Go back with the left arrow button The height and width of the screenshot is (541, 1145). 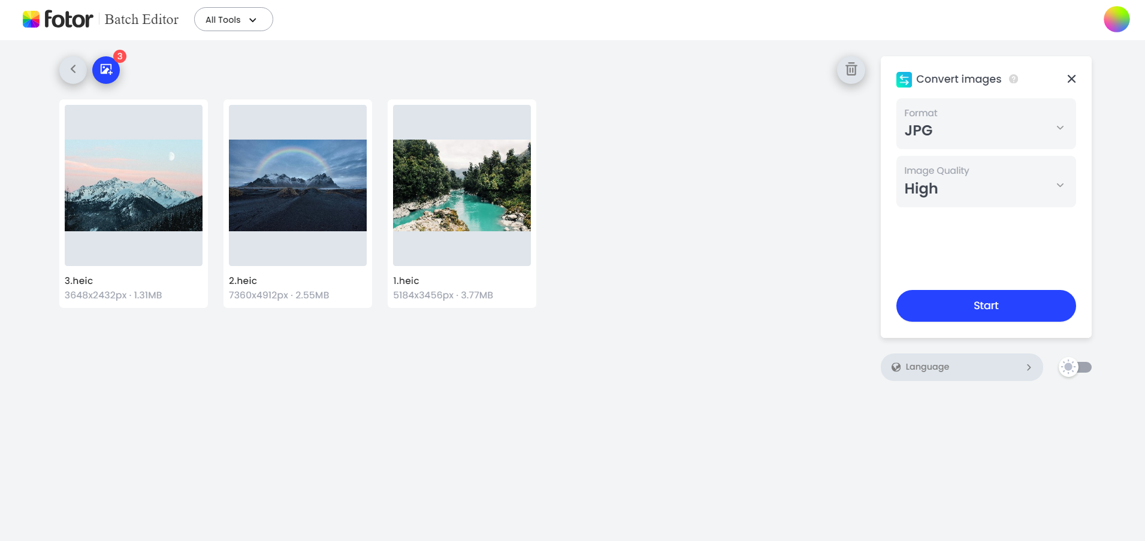(x=73, y=69)
